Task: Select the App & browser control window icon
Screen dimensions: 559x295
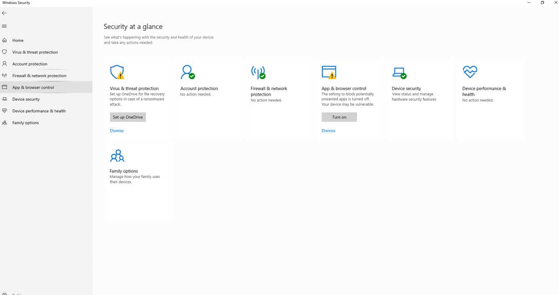Action: pyautogui.click(x=328, y=72)
